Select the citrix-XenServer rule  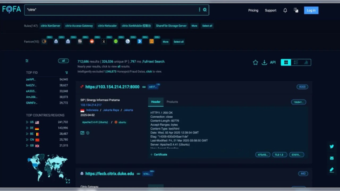click(x=50, y=26)
